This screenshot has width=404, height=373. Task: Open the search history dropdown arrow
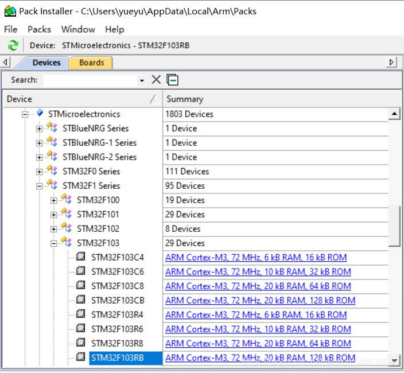pyautogui.click(x=142, y=81)
